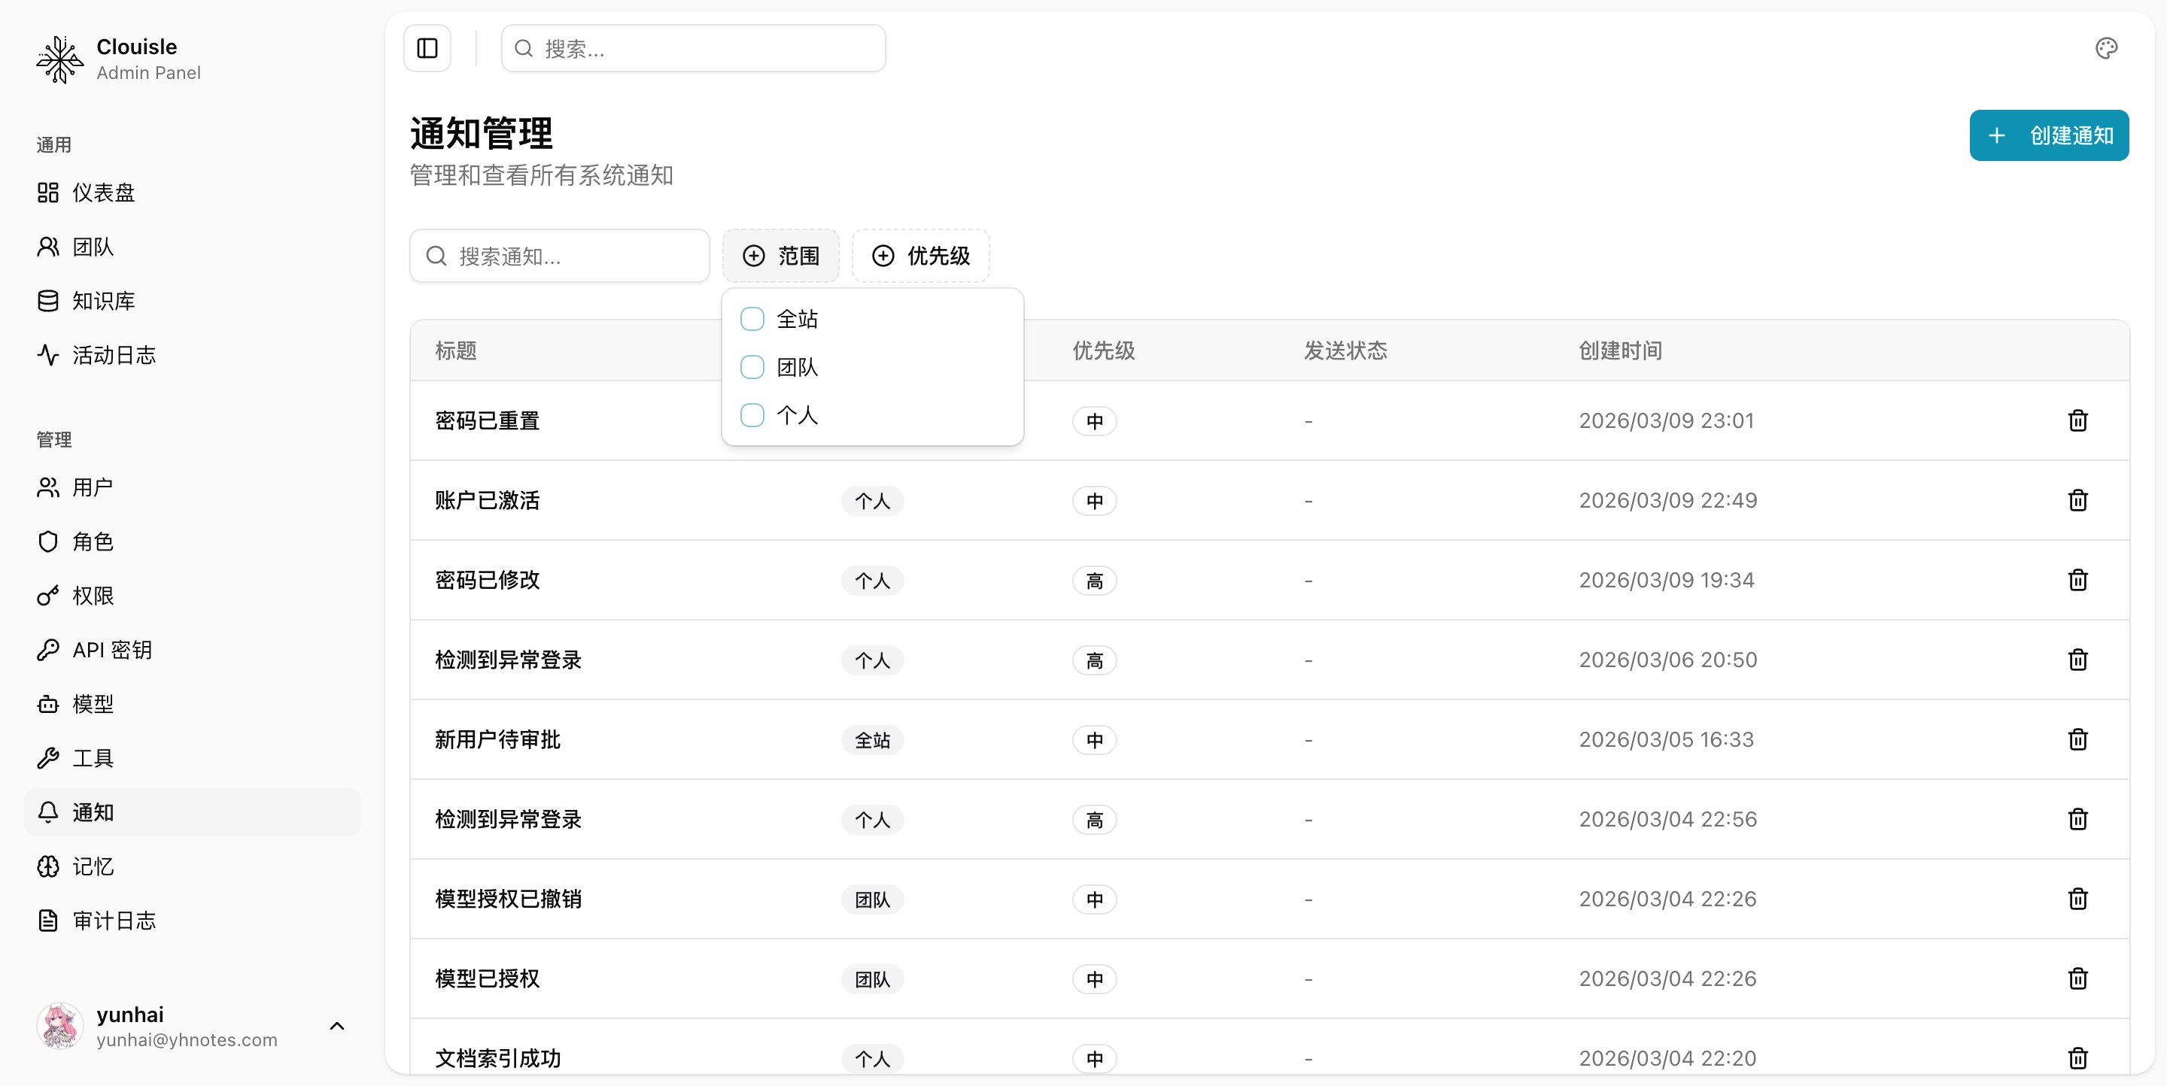
Task: Check the 个人 scope filter option
Action: point(752,415)
